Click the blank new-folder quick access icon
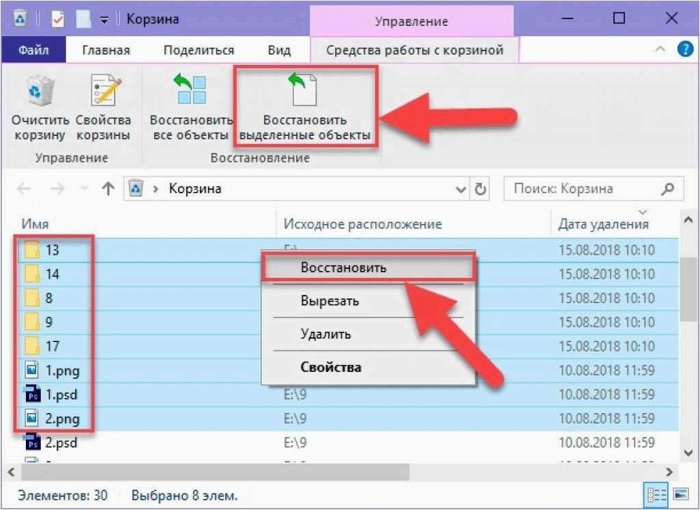 (x=84, y=18)
